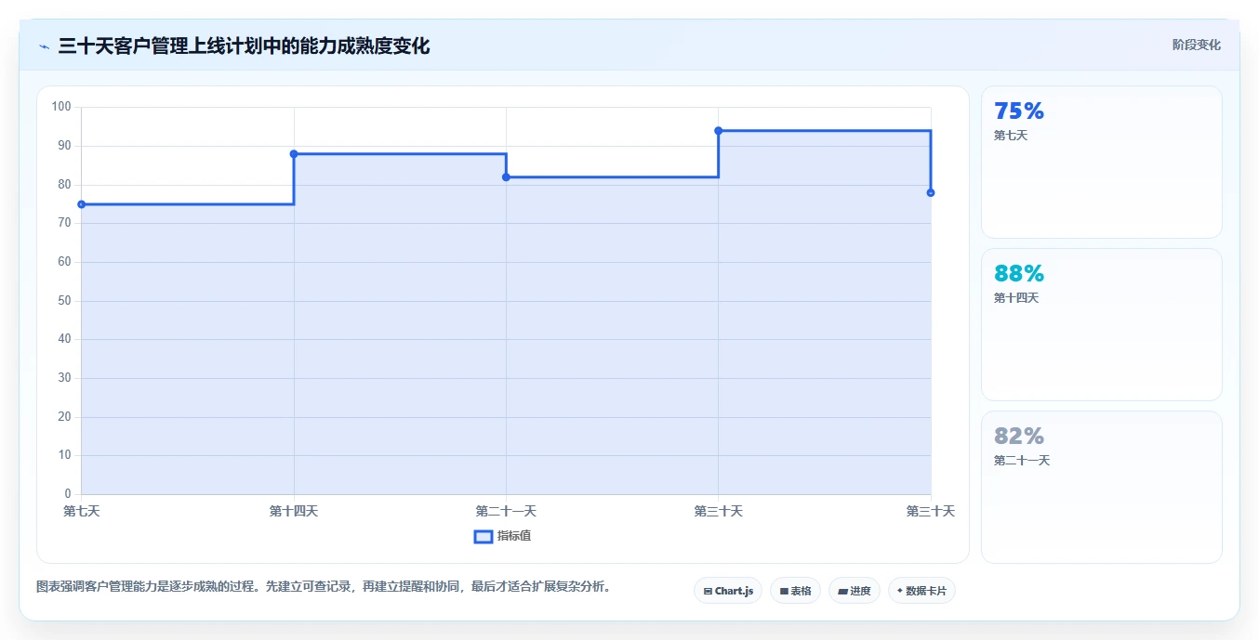
Task: Select the 进度 chip
Action: click(x=854, y=591)
